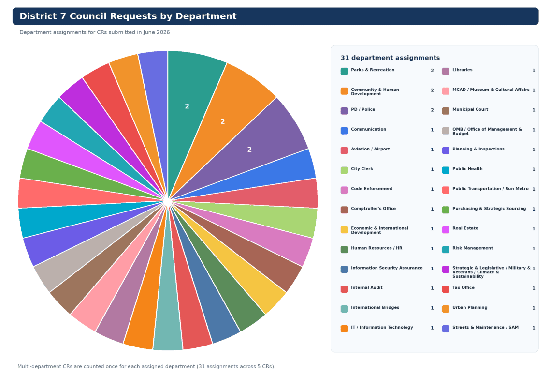Select the 'Risk Management' legend label
The width and height of the screenshot is (551, 376).
tap(473, 248)
